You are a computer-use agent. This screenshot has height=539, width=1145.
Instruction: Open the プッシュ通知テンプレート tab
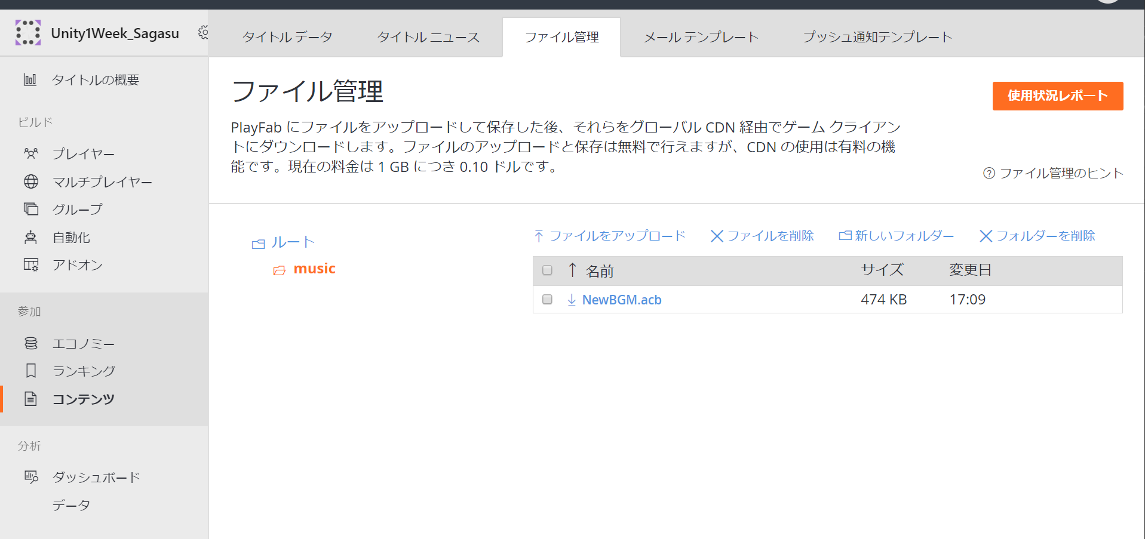coord(877,37)
